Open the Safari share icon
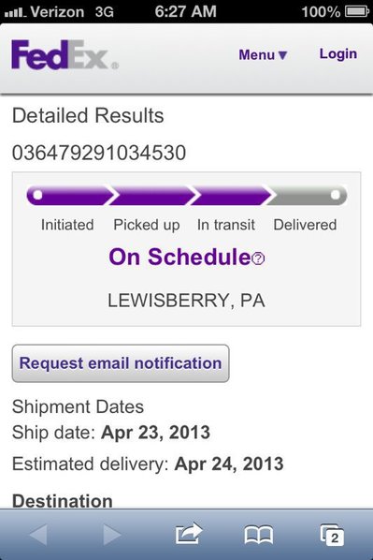The height and width of the screenshot is (560, 373). click(x=189, y=534)
